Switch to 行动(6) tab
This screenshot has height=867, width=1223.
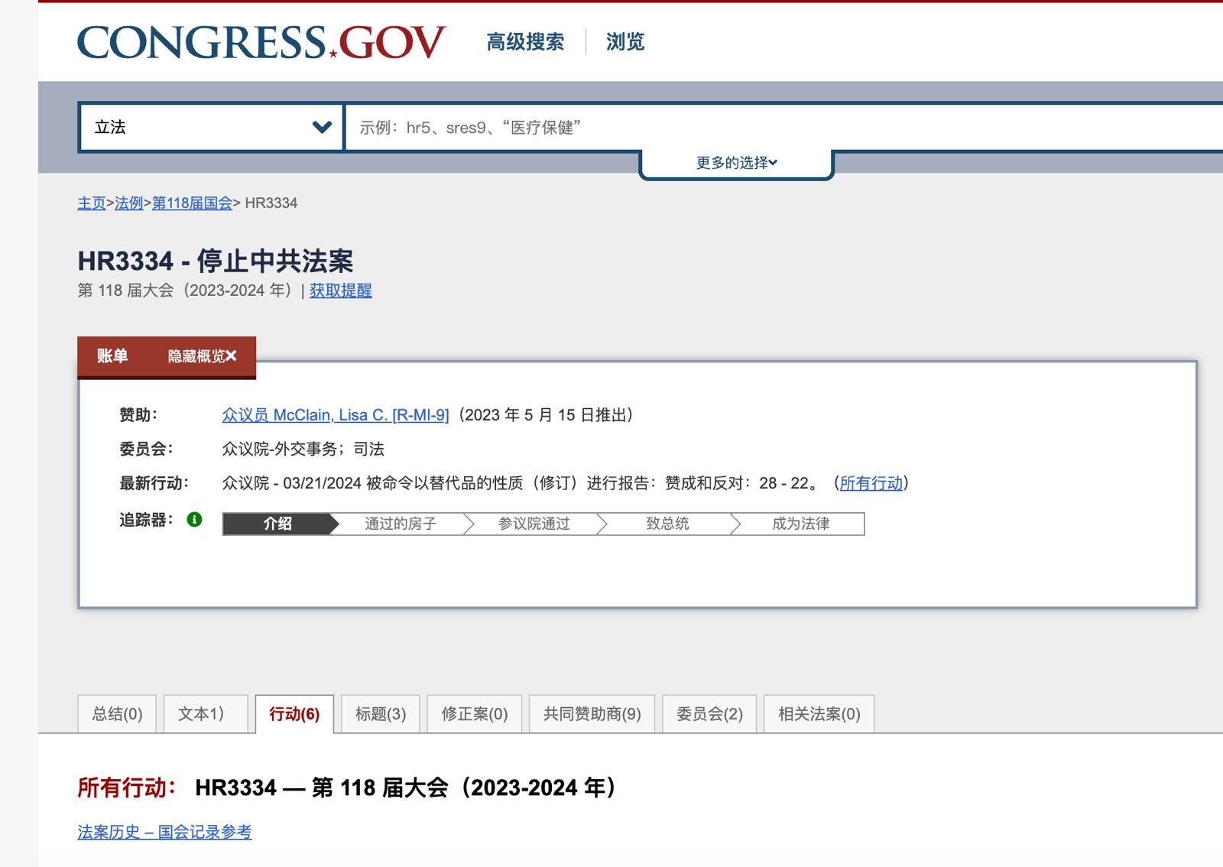click(x=294, y=714)
